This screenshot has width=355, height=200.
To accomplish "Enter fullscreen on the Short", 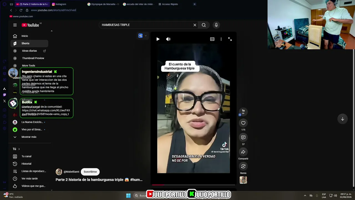I will (230, 39).
